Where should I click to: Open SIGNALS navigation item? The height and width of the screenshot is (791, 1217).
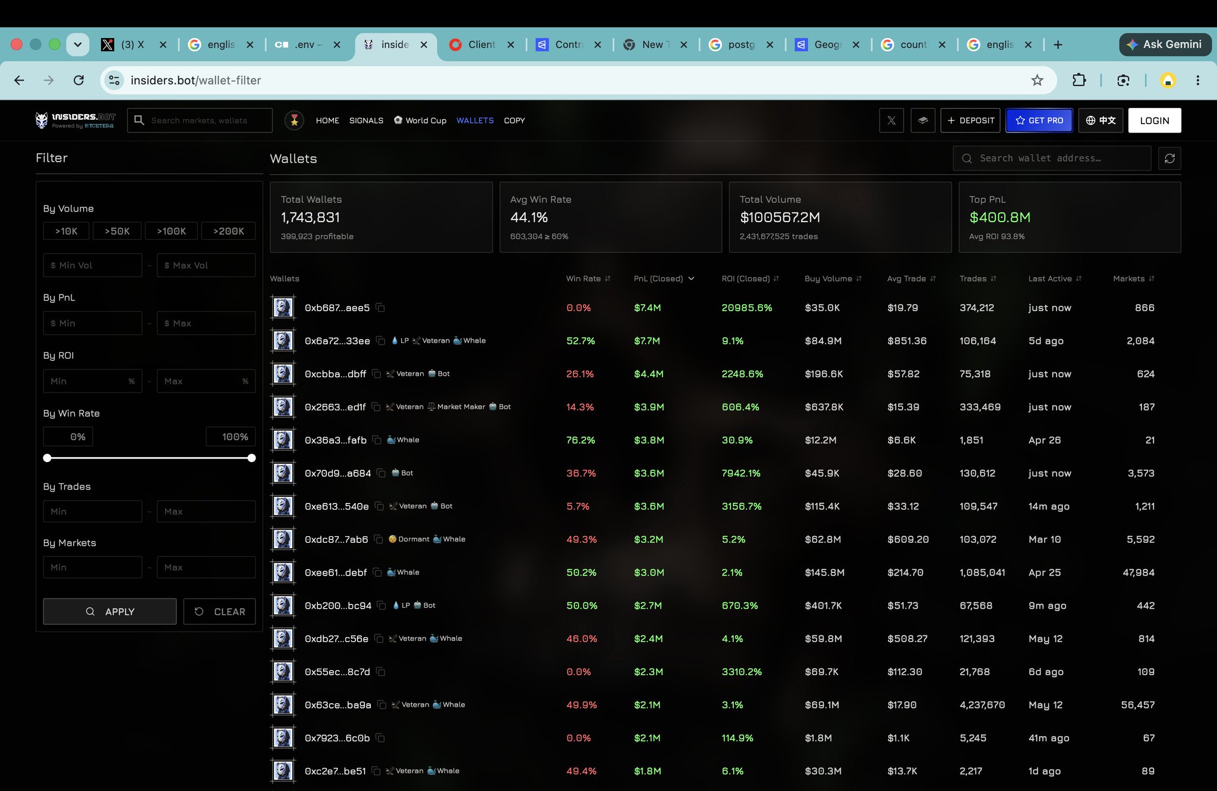pos(366,121)
